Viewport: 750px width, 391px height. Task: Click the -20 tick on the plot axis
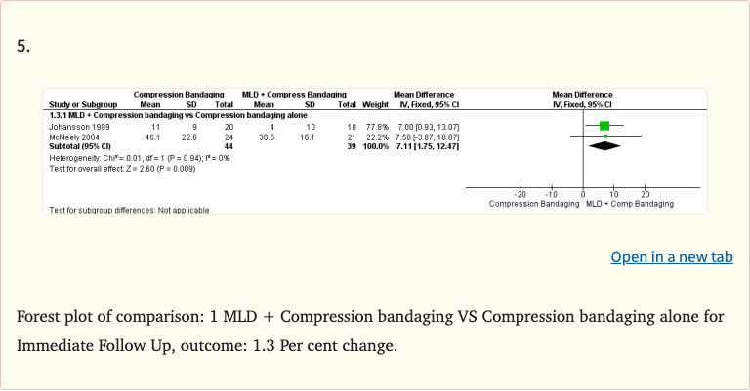coord(520,194)
